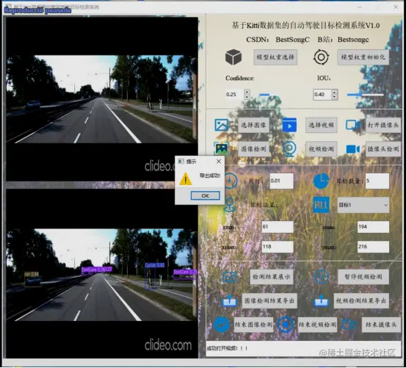Viewport: 406px width, 368px height.
Task: Click the chart icon beside 检测结果展示
Action: pos(229,277)
